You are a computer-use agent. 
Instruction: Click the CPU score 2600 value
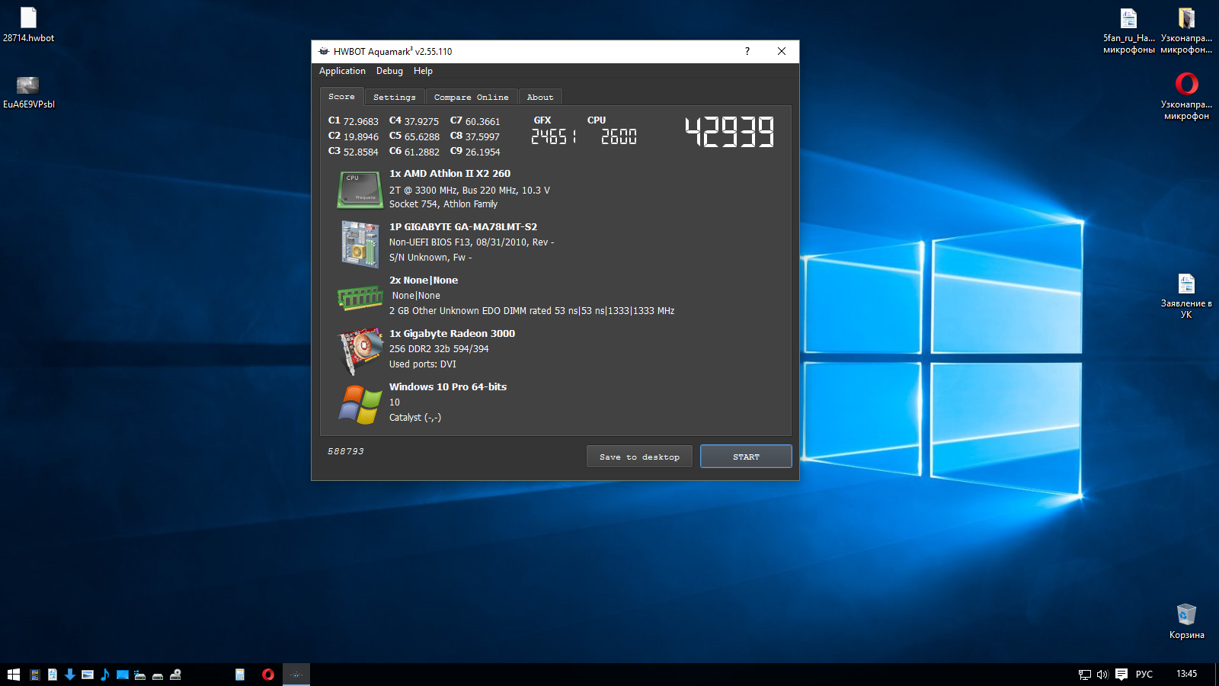pyautogui.click(x=619, y=137)
